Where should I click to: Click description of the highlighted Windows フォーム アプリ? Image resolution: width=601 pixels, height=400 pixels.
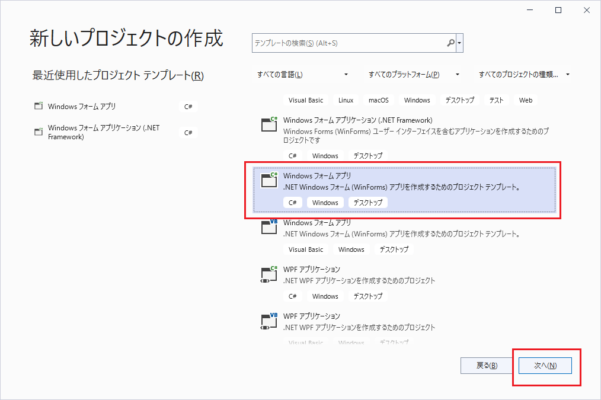click(x=401, y=187)
